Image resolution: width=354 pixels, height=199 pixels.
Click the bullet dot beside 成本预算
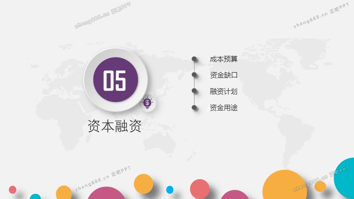click(194, 59)
